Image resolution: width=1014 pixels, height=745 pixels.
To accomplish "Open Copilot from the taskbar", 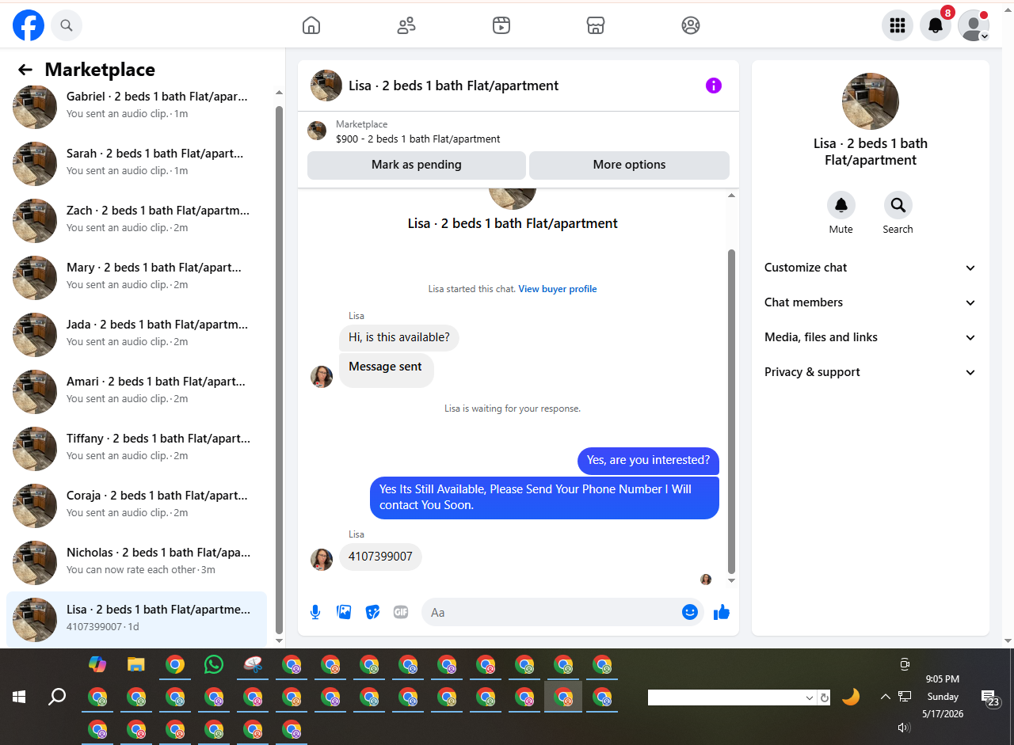I will coord(97,664).
